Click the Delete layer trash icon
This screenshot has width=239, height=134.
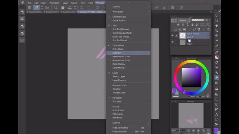pyautogui.click(x=208, y=29)
